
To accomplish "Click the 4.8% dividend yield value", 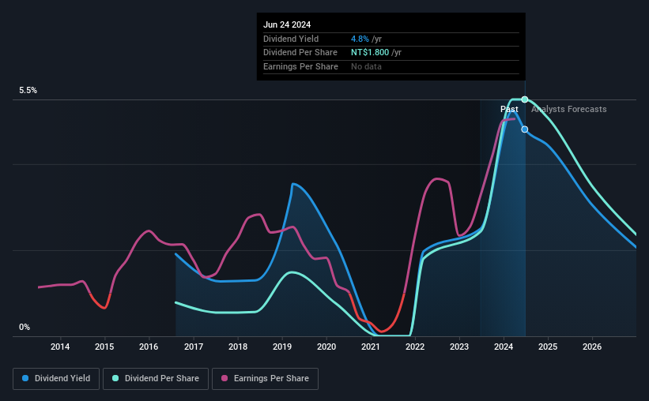I will click(360, 39).
